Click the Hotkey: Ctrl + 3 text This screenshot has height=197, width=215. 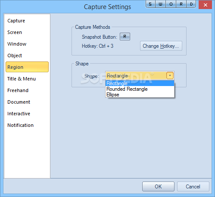click(97, 46)
